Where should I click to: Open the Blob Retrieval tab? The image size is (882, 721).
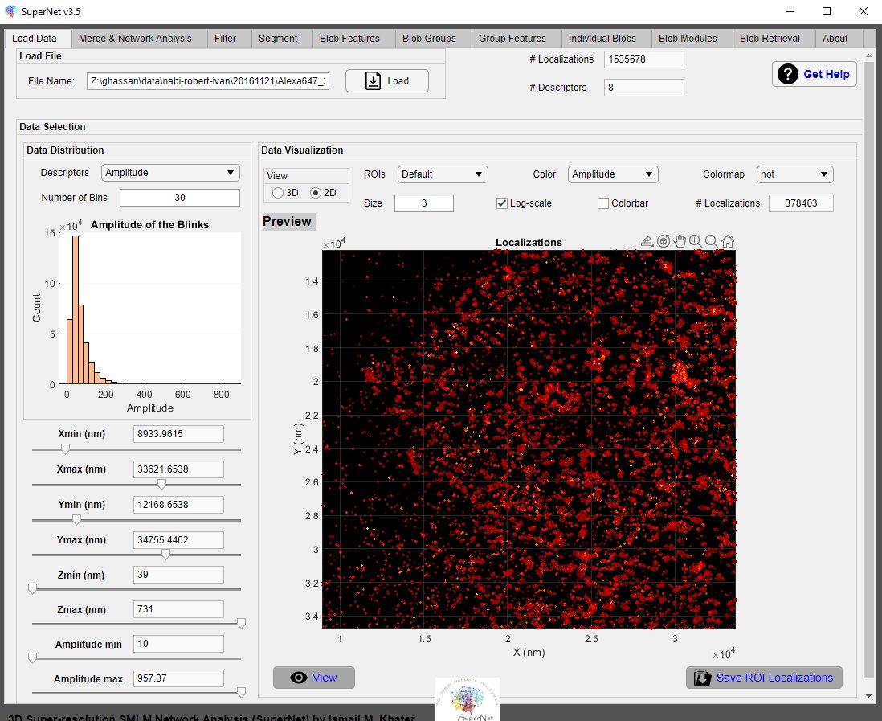coord(770,39)
